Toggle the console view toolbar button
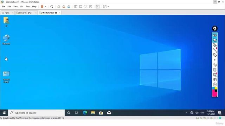225x126 pixels. tap(98, 7)
